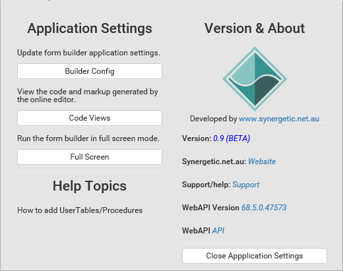Click the 'Support/help:' label
The height and width of the screenshot is (271, 343).
coord(206,185)
